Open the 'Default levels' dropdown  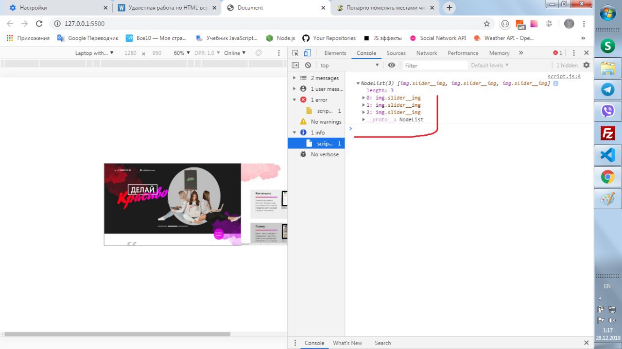click(489, 65)
